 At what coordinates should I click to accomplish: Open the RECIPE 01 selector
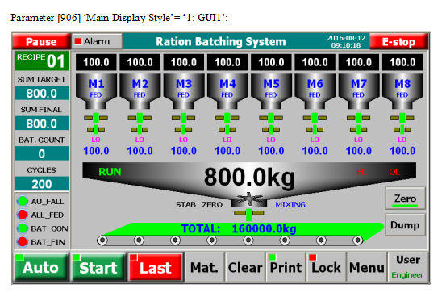[x=41, y=61]
